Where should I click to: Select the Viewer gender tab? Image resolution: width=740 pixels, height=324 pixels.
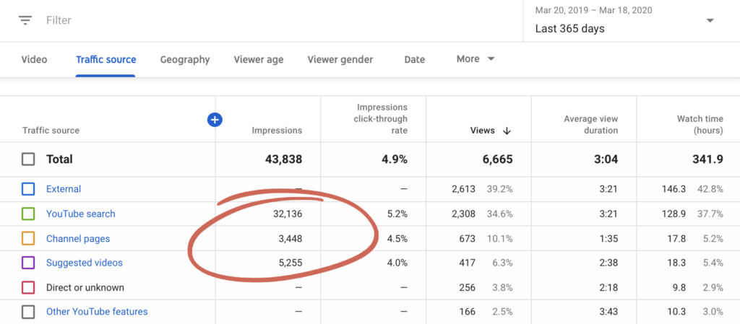pyautogui.click(x=340, y=59)
